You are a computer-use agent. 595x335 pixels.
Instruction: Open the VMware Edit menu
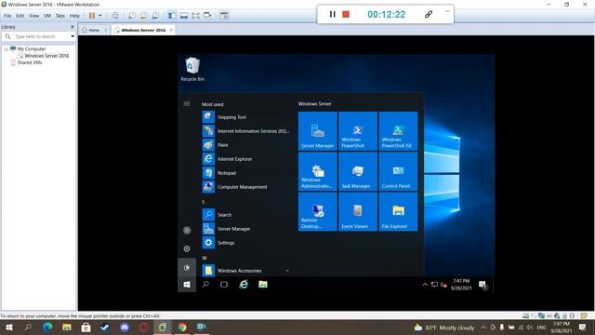tap(20, 16)
